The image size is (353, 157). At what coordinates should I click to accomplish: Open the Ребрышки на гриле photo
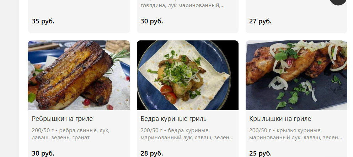79,75
